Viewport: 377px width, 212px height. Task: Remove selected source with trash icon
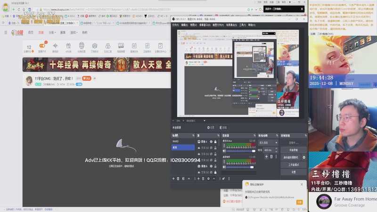click(x=203, y=179)
